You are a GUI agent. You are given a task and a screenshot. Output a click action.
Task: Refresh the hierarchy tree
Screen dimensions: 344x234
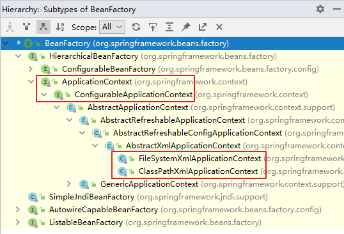click(136, 27)
